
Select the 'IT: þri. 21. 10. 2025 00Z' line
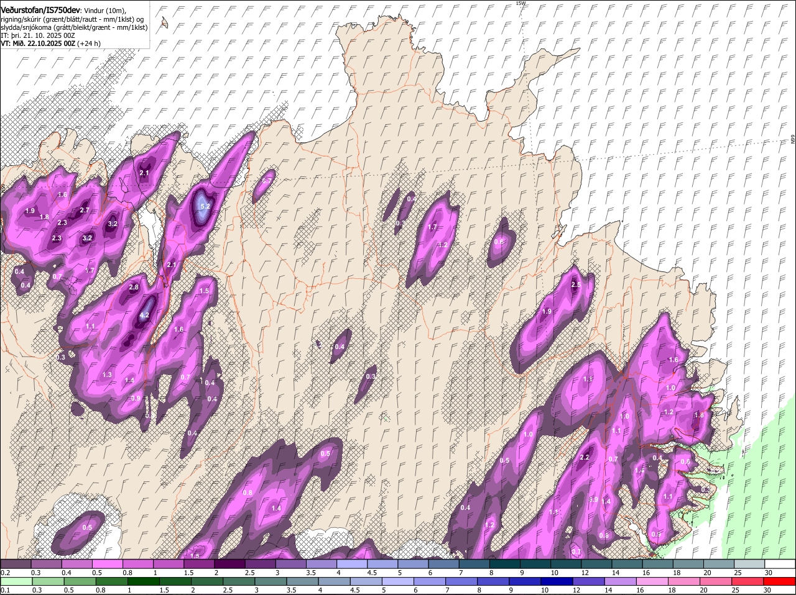[38, 35]
